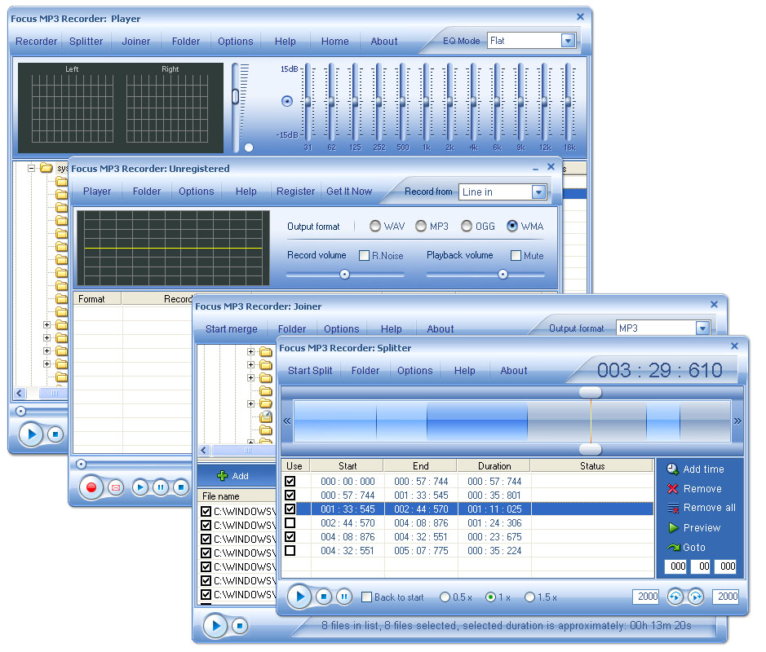This screenshot has width=766, height=652.
Task: Select WMA output format
Action: tap(512, 226)
